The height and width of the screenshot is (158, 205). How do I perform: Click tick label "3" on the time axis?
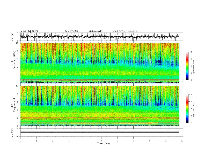pos(69,141)
